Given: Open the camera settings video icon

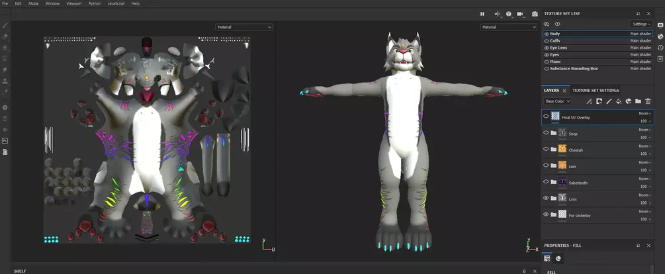Looking at the screenshot, I should [x=520, y=14].
